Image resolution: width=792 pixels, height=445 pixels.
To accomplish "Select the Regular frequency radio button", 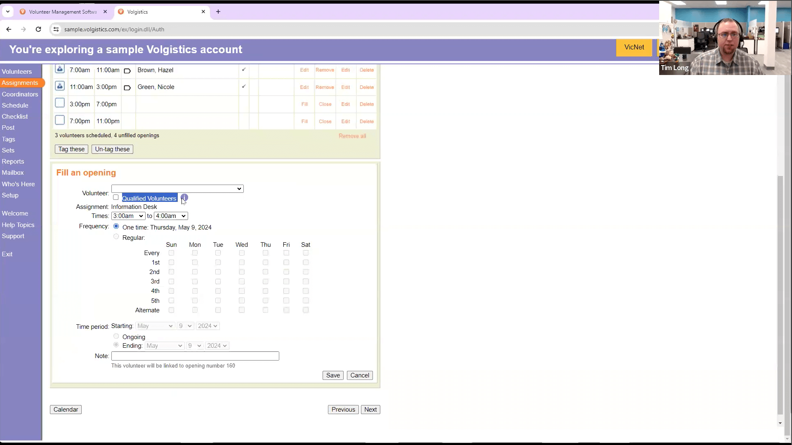I will click(116, 237).
